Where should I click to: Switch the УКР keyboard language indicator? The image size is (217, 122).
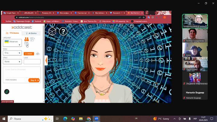[195, 119]
